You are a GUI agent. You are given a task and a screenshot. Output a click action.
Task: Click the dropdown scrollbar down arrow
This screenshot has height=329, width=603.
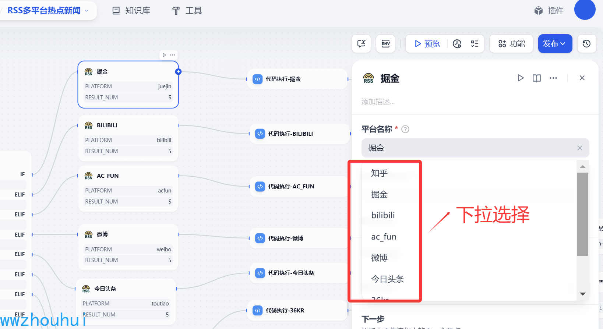pyautogui.click(x=583, y=294)
